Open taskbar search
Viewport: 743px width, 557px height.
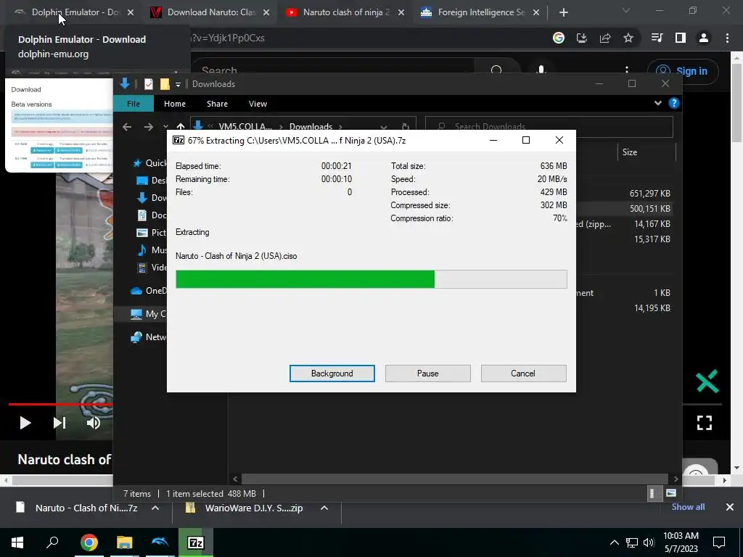tap(52, 542)
